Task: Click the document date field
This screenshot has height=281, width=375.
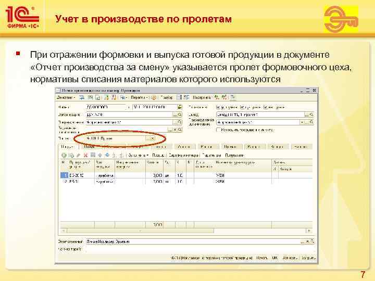Action: [155, 107]
